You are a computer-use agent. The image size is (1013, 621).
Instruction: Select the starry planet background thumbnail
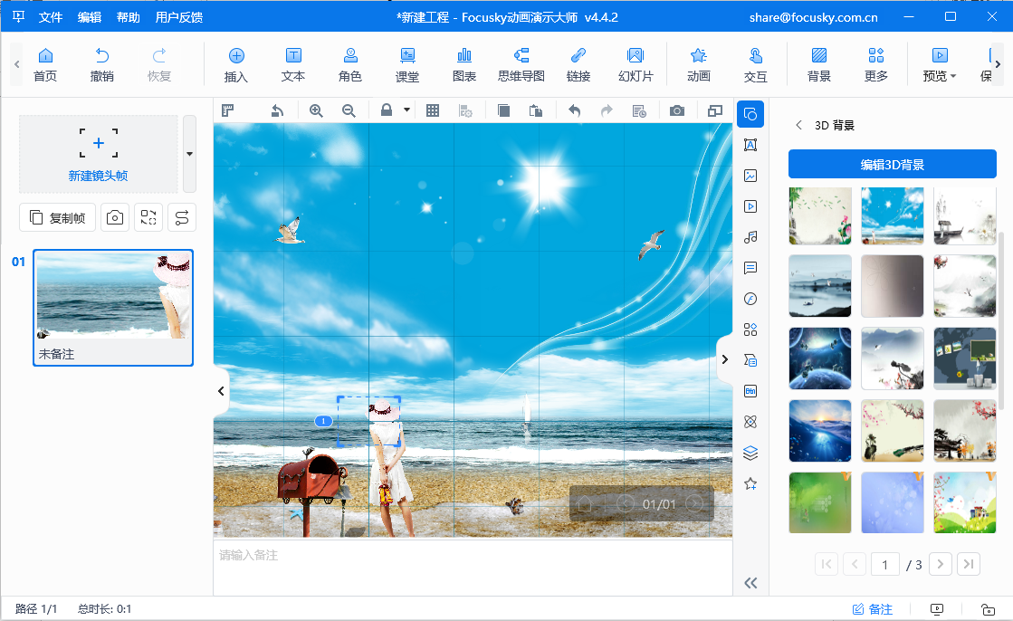pos(819,358)
